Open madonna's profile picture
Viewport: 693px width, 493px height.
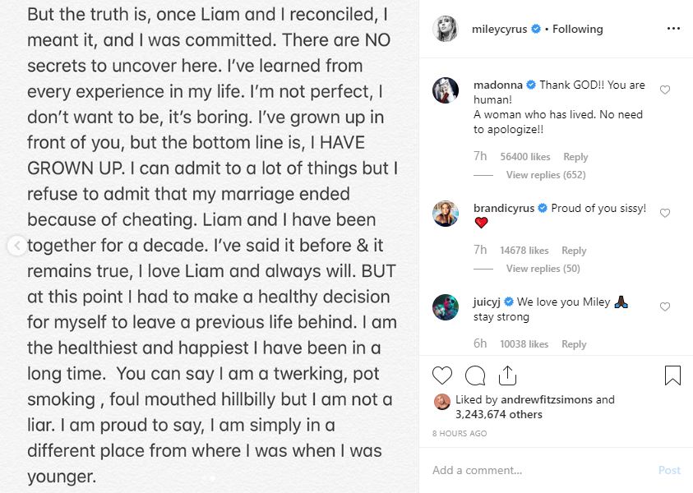(446, 90)
